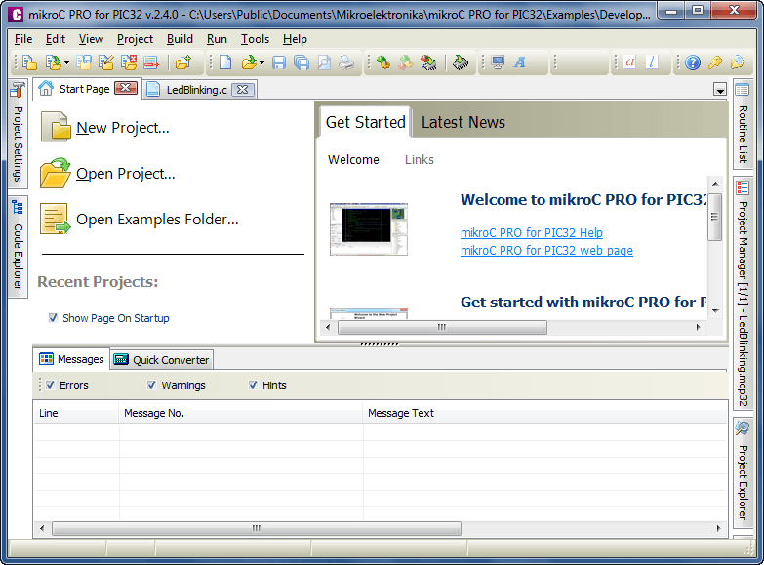Select the Quick Converter tab
Image resolution: width=764 pixels, height=565 pixels.
(x=162, y=360)
